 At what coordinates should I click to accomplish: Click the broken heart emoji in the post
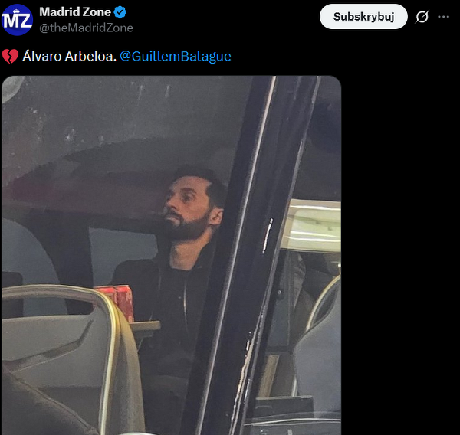tap(10, 56)
